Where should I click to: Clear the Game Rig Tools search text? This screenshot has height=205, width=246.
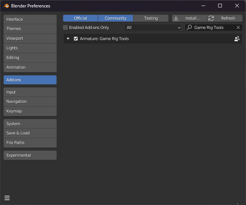coord(238,27)
